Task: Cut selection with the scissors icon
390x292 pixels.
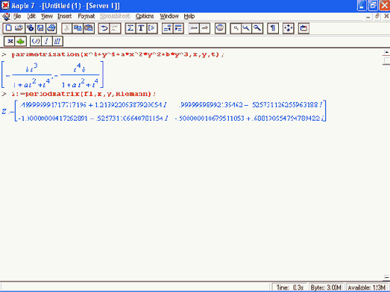Action: click(x=67, y=28)
